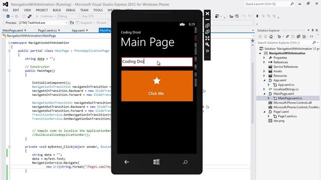The height and width of the screenshot is (180, 321).
Task: Click Show All Files icon
Action: click(x=304, y=36)
